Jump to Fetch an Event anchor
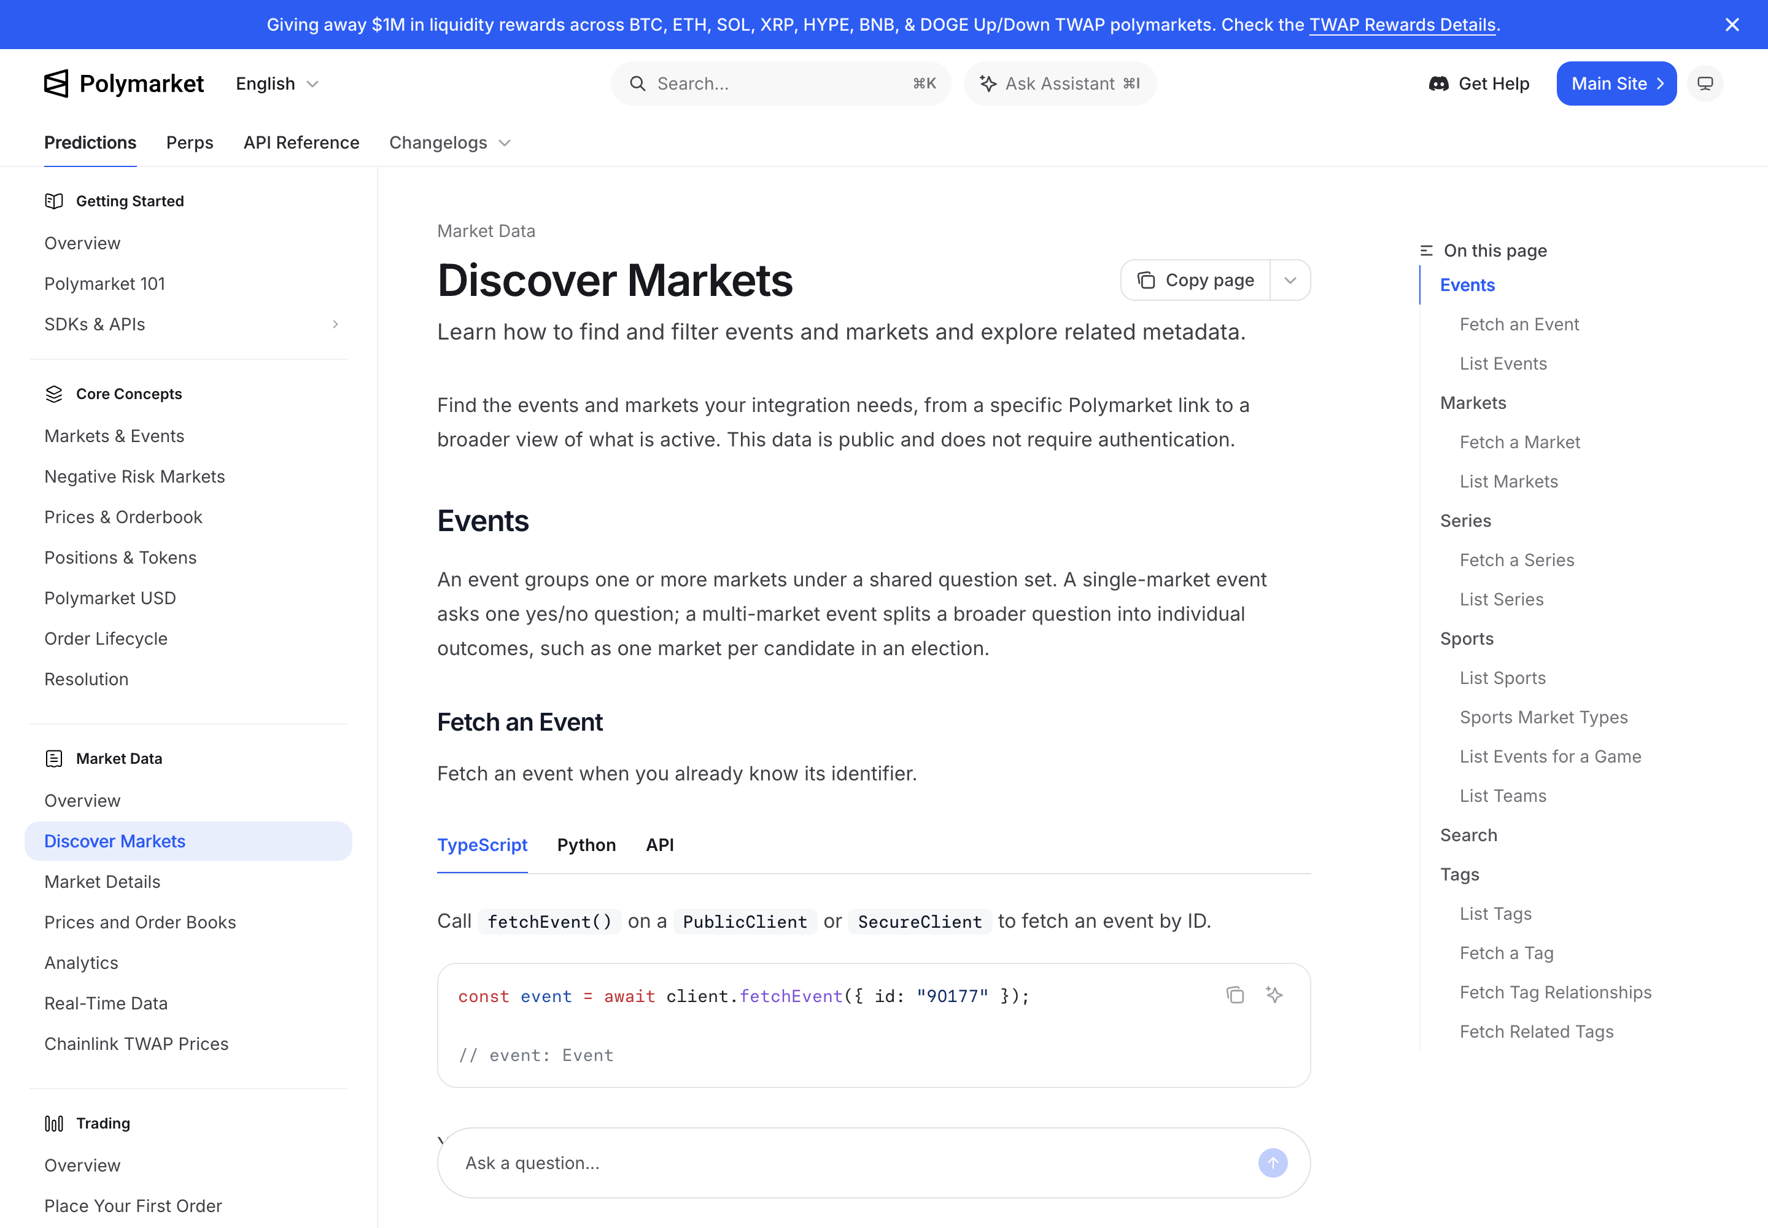The width and height of the screenshot is (1768, 1228). pyautogui.click(x=1519, y=325)
